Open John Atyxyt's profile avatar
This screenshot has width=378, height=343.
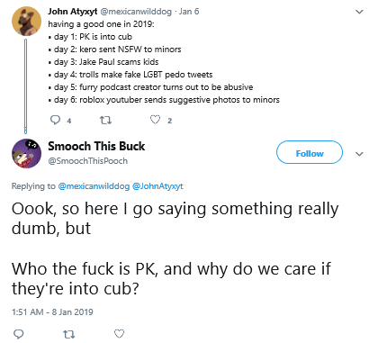pyautogui.click(x=26, y=22)
